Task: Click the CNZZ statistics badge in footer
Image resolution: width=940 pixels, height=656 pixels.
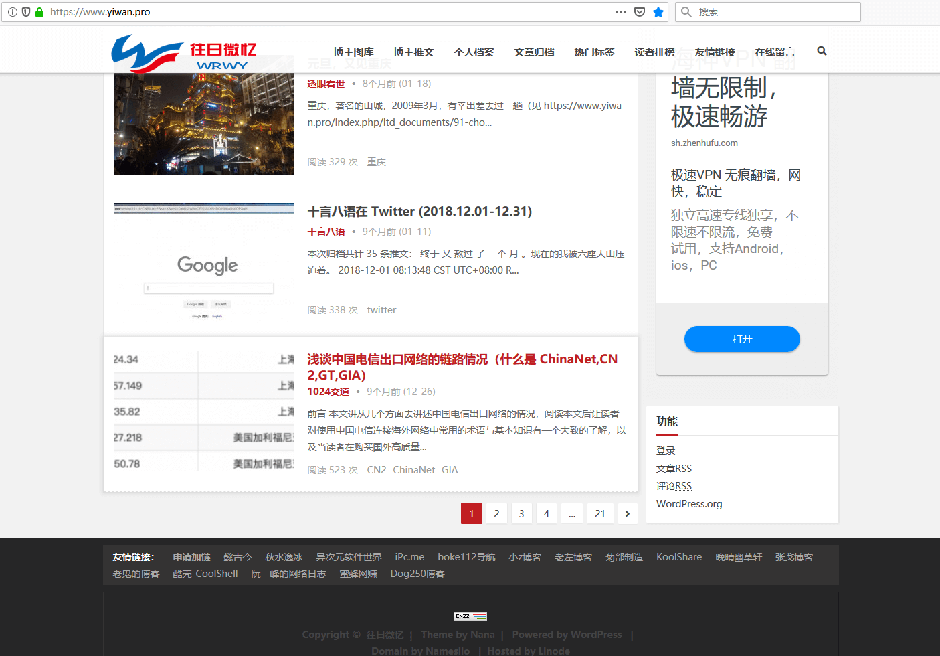Action: tap(470, 617)
